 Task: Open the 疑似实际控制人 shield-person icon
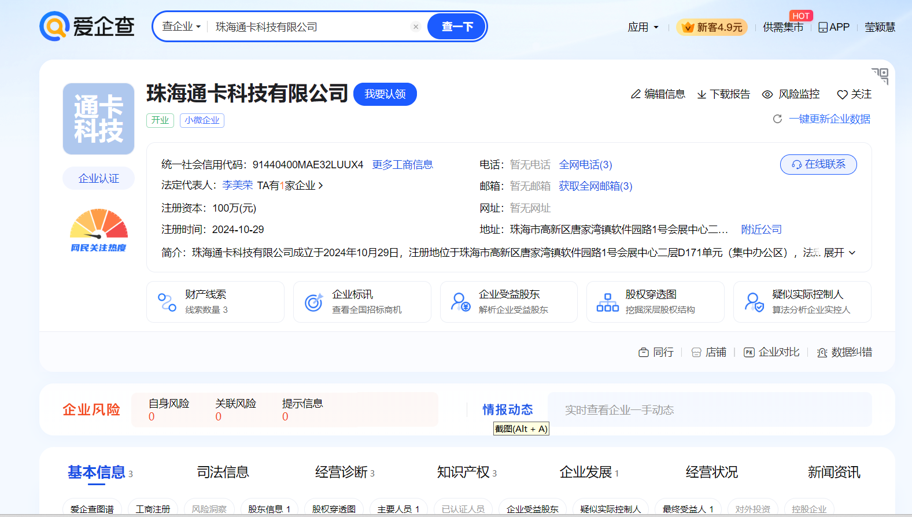coord(754,302)
